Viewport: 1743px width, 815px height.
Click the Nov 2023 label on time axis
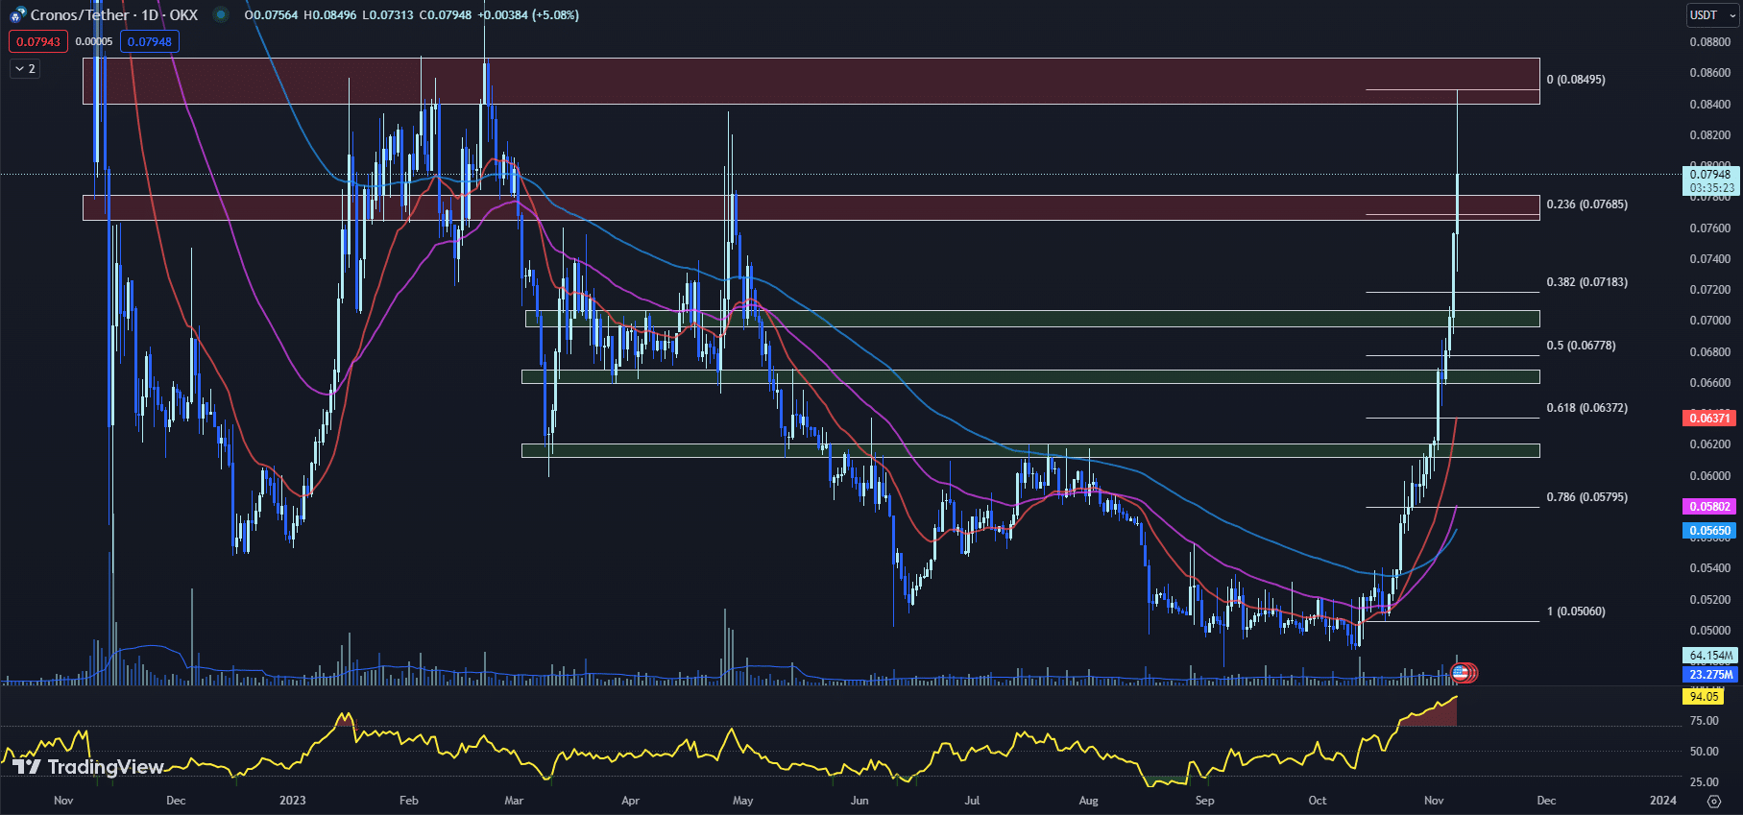(1433, 801)
